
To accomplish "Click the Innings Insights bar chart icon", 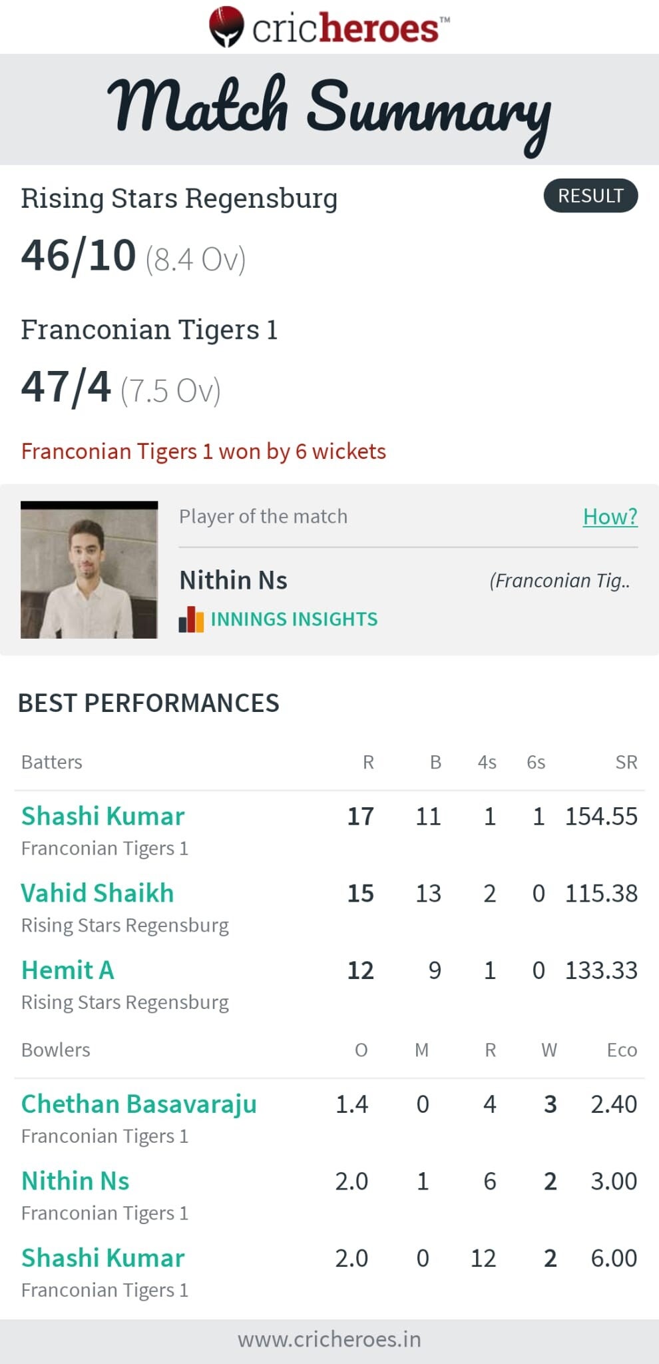I will pos(191,619).
